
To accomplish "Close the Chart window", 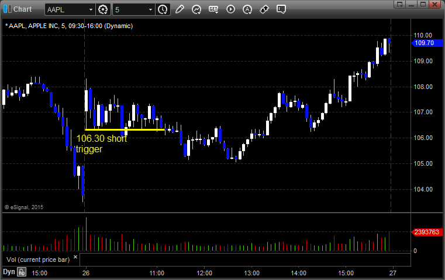I will (434, 4).
